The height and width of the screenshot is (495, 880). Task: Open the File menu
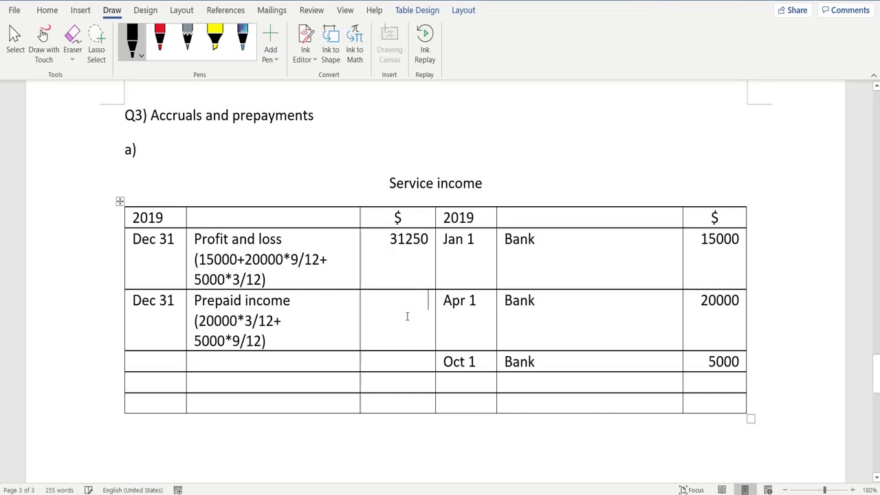pos(14,10)
